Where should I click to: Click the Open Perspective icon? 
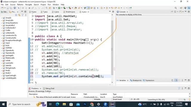tap(181, 8)
